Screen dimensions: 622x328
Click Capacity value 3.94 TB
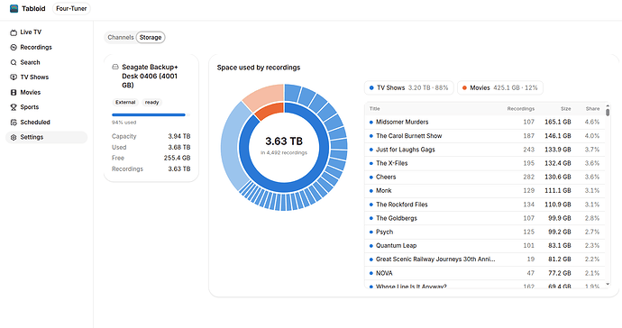coord(179,136)
